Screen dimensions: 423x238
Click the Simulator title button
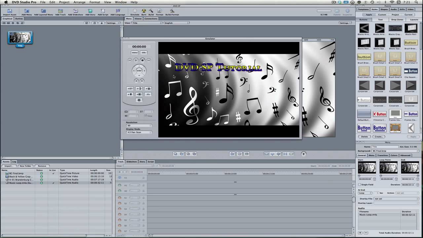point(144,53)
